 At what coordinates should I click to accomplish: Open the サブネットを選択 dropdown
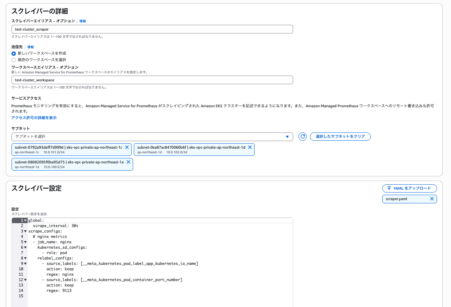(x=152, y=137)
